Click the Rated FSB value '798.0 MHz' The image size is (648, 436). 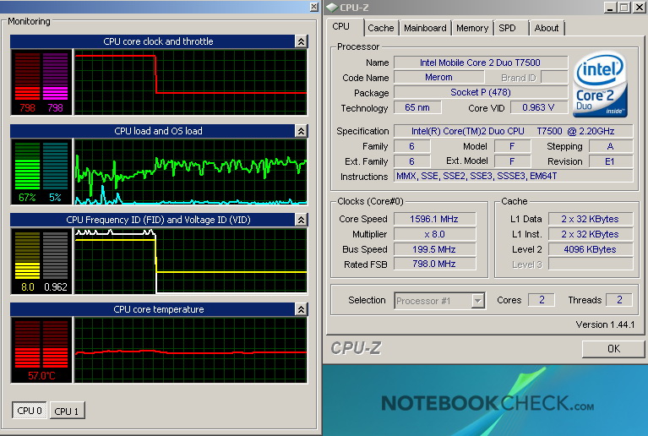click(x=435, y=264)
